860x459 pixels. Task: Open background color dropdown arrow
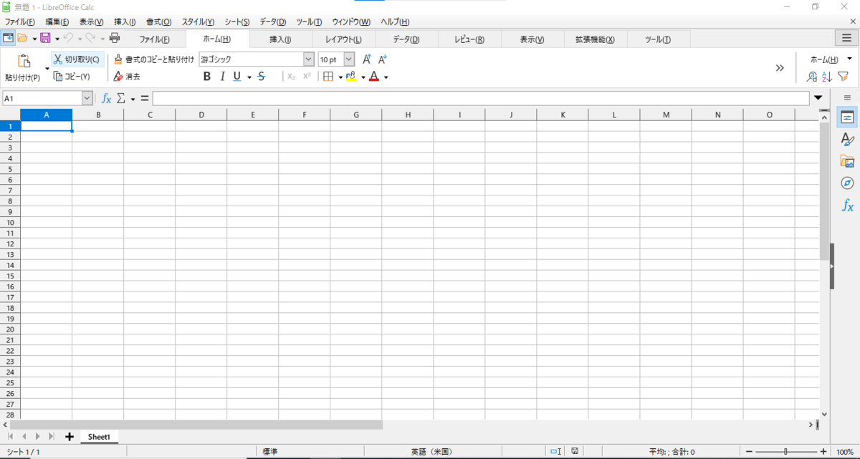(363, 77)
